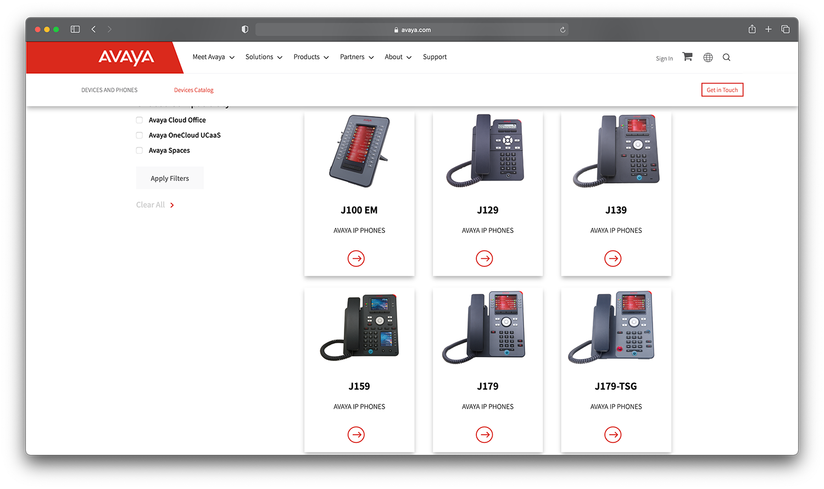Screen dimensions: 824x489
Task: Click the Avaya Spaces label
Action: pos(169,151)
